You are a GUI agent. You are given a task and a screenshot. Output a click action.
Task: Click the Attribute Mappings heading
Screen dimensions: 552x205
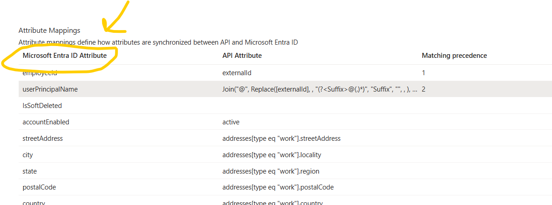(49, 31)
